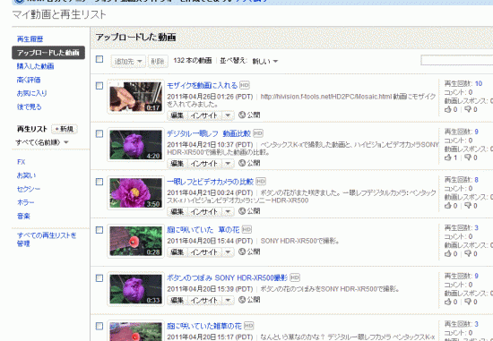Check the box for モザイクを動画に入れる
493x341 pixels.
pyautogui.click(x=99, y=86)
